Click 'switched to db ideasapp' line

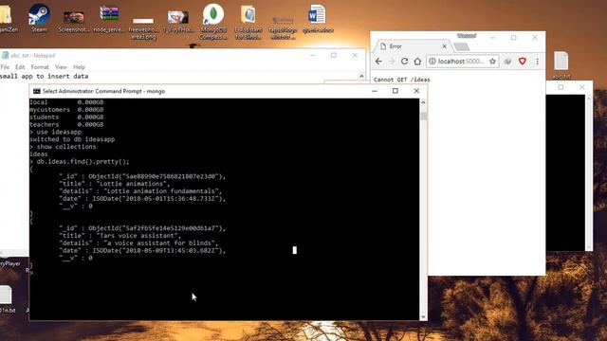[72, 139]
